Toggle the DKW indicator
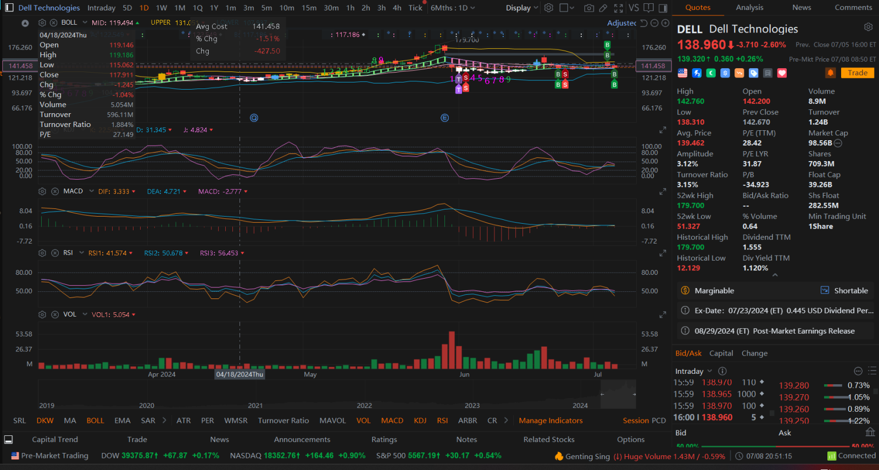 tap(45, 421)
